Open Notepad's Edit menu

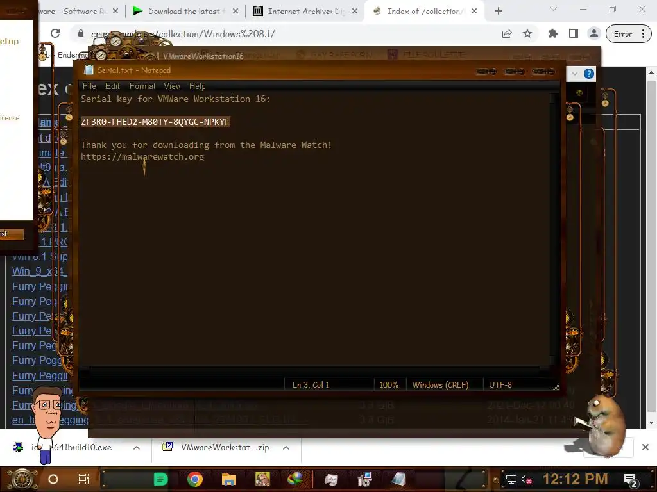tap(112, 86)
